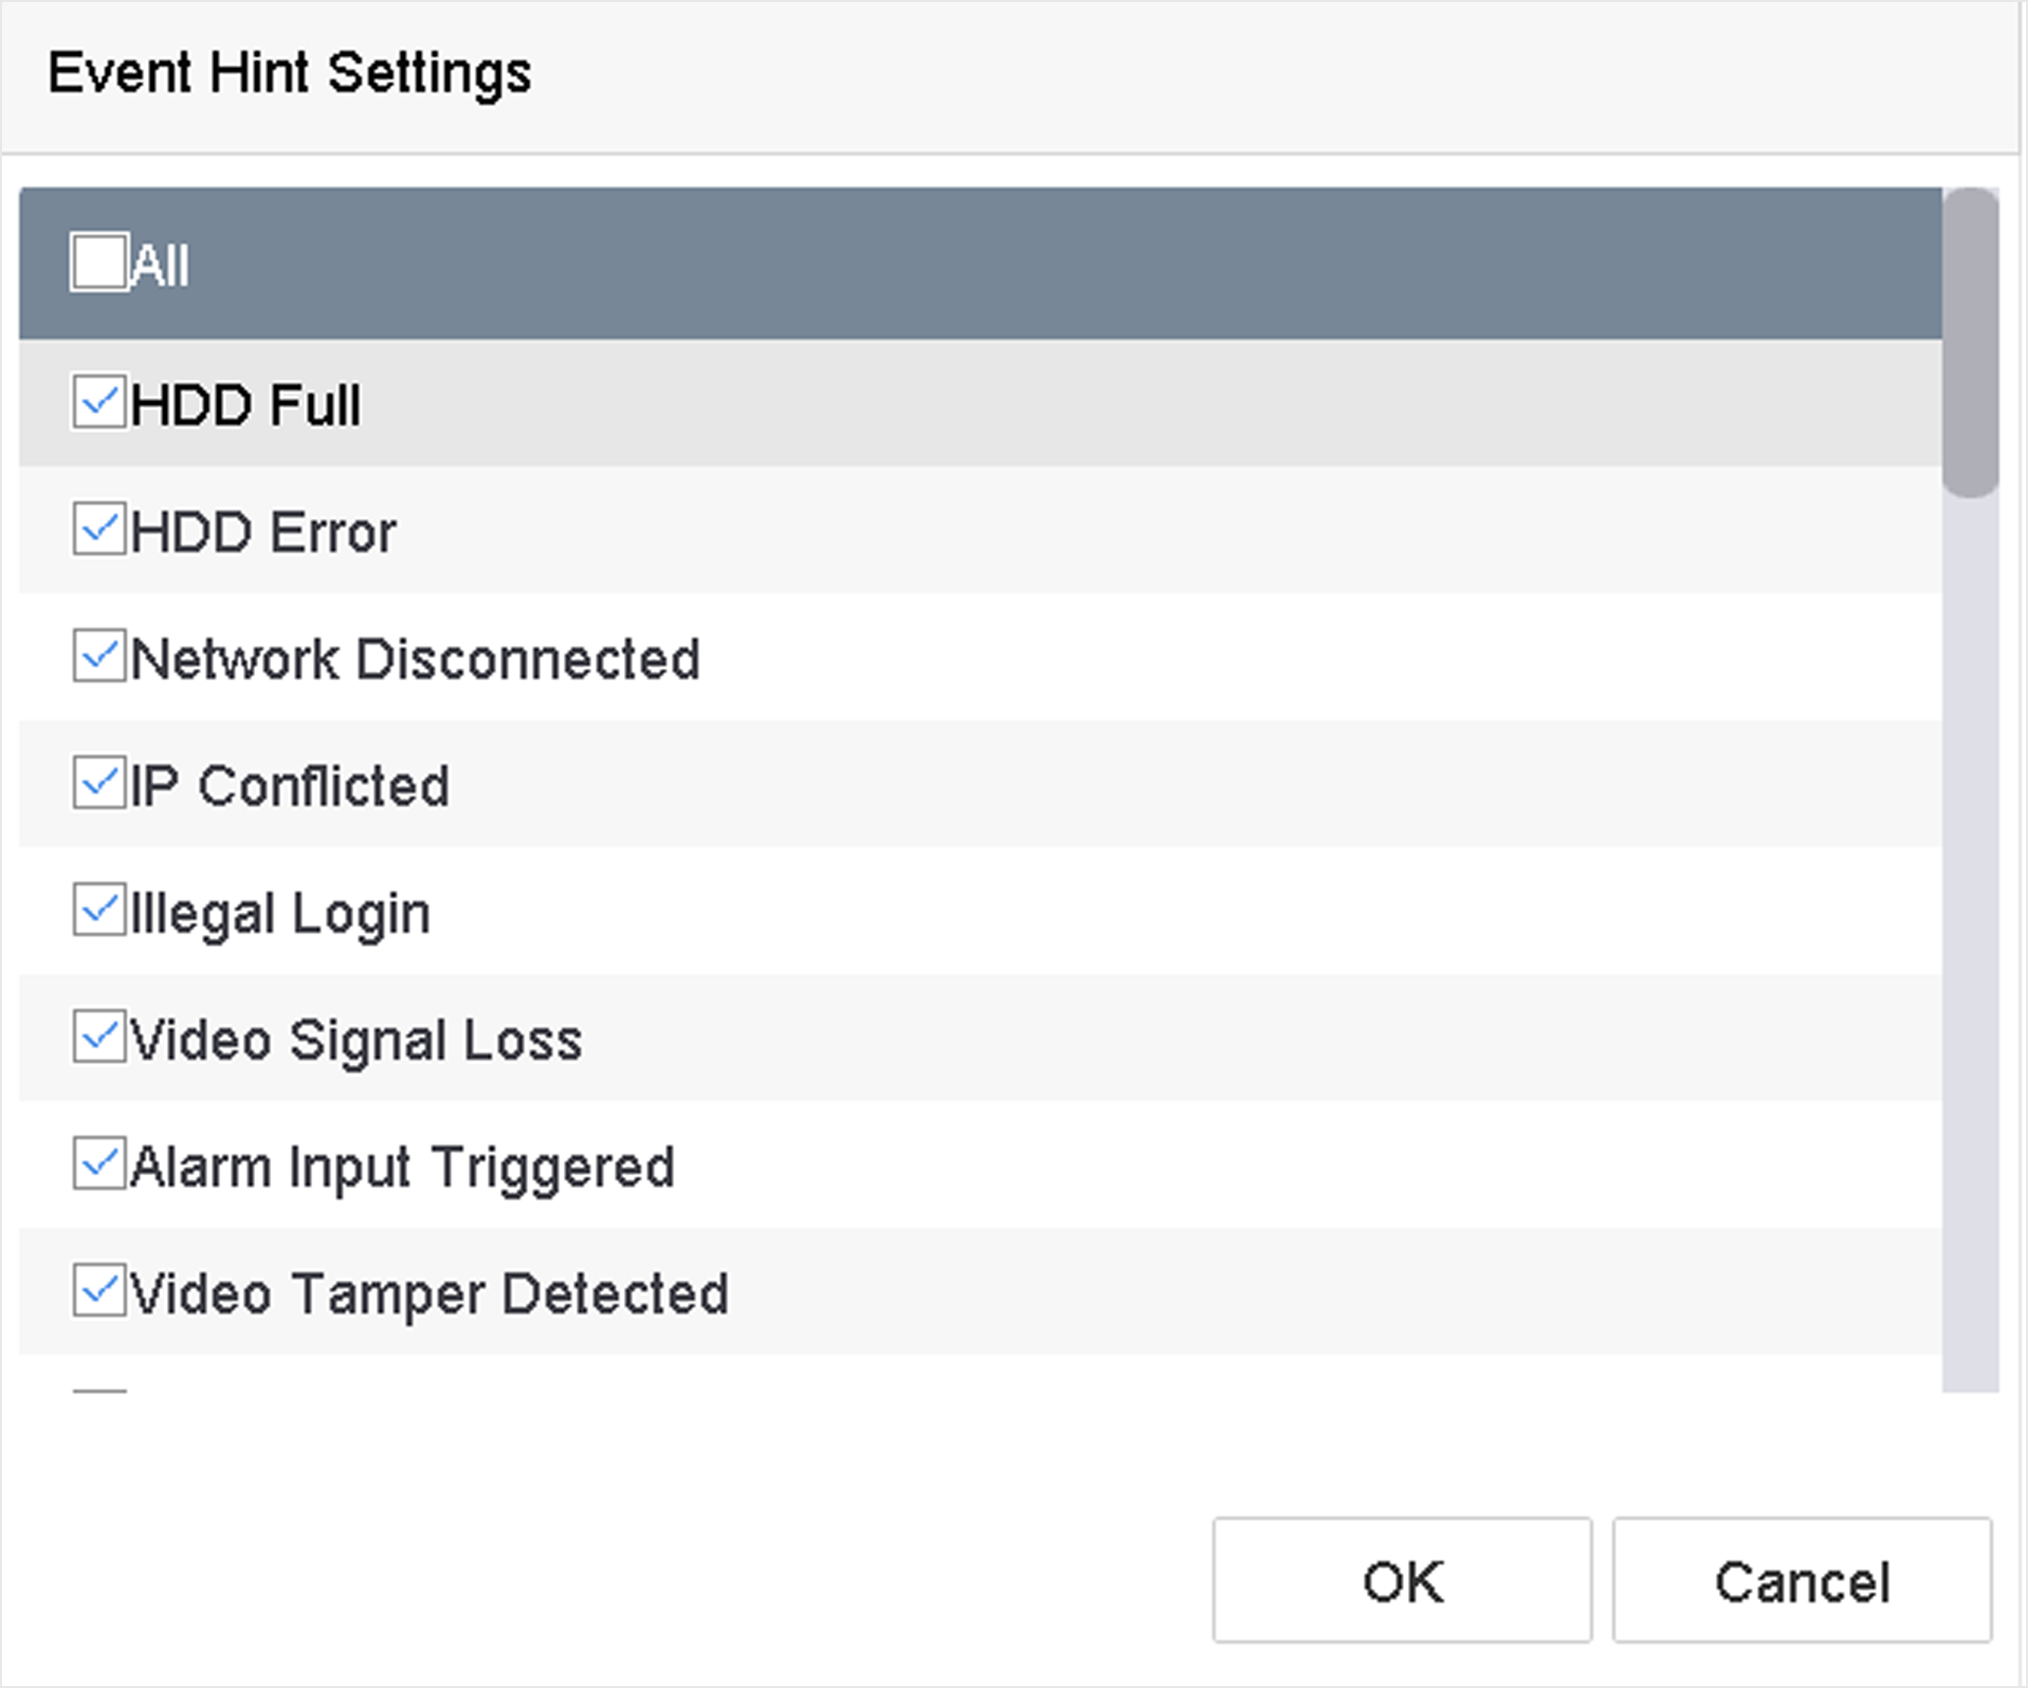Image resolution: width=2028 pixels, height=1688 pixels.
Task: Click the Cancel button
Action: (1802, 1580)
